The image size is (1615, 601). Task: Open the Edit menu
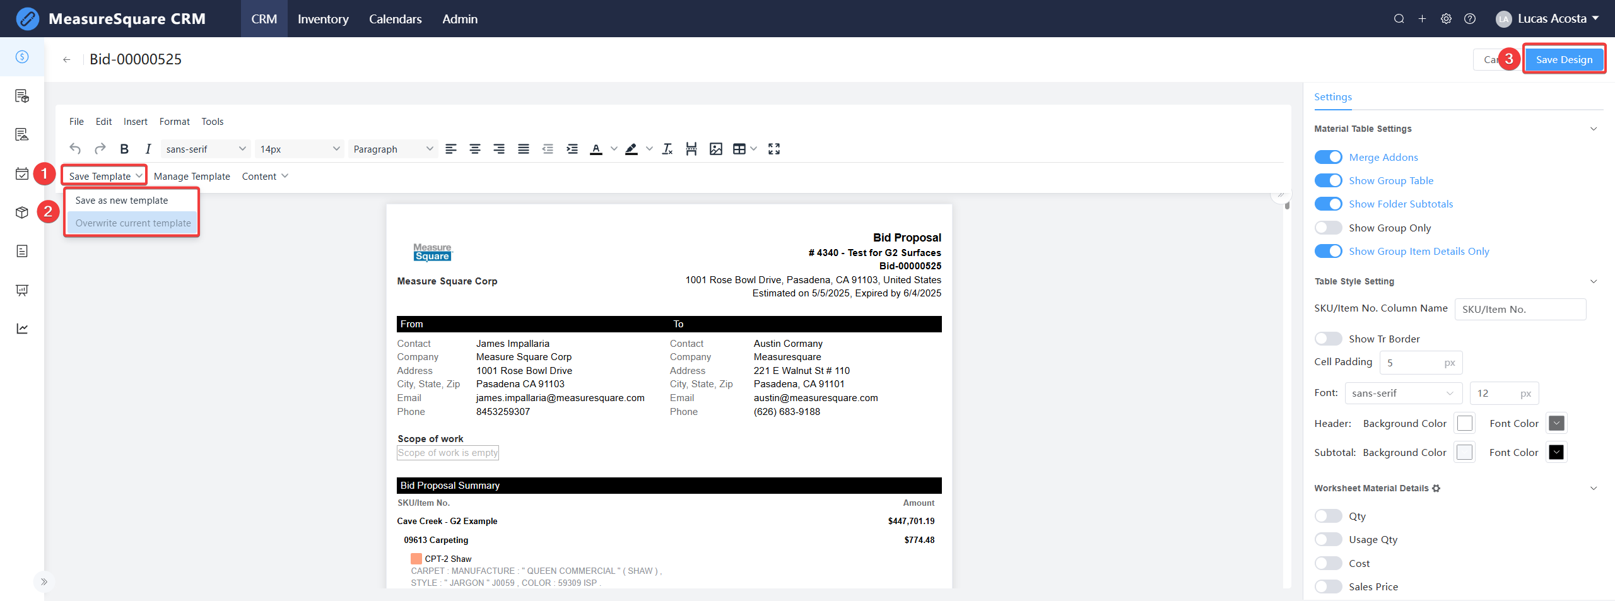coord(103,121)
